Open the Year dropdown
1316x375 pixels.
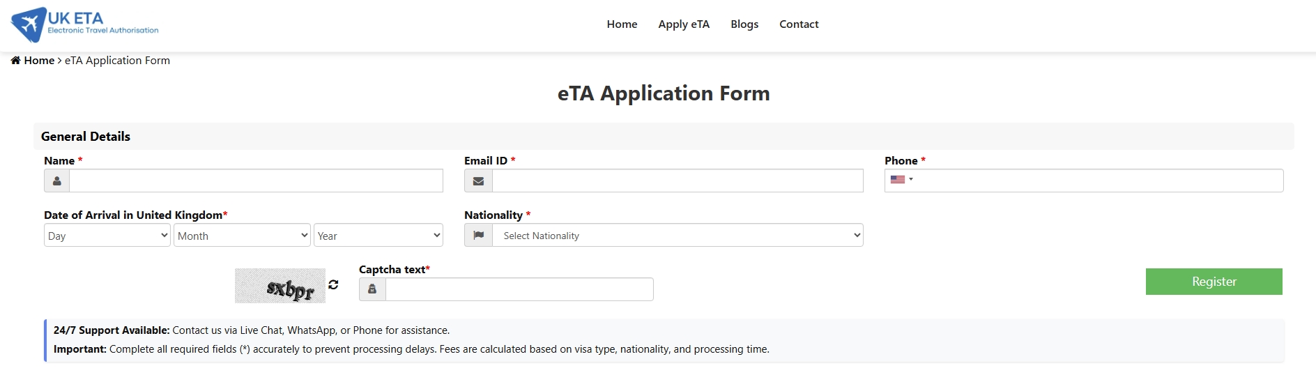(378, 236)
